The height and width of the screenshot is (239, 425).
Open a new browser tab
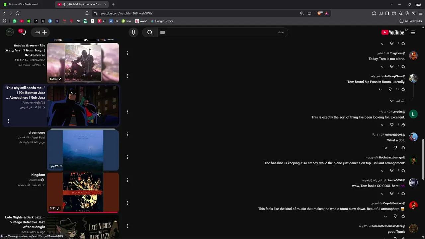tap(113, 4)
